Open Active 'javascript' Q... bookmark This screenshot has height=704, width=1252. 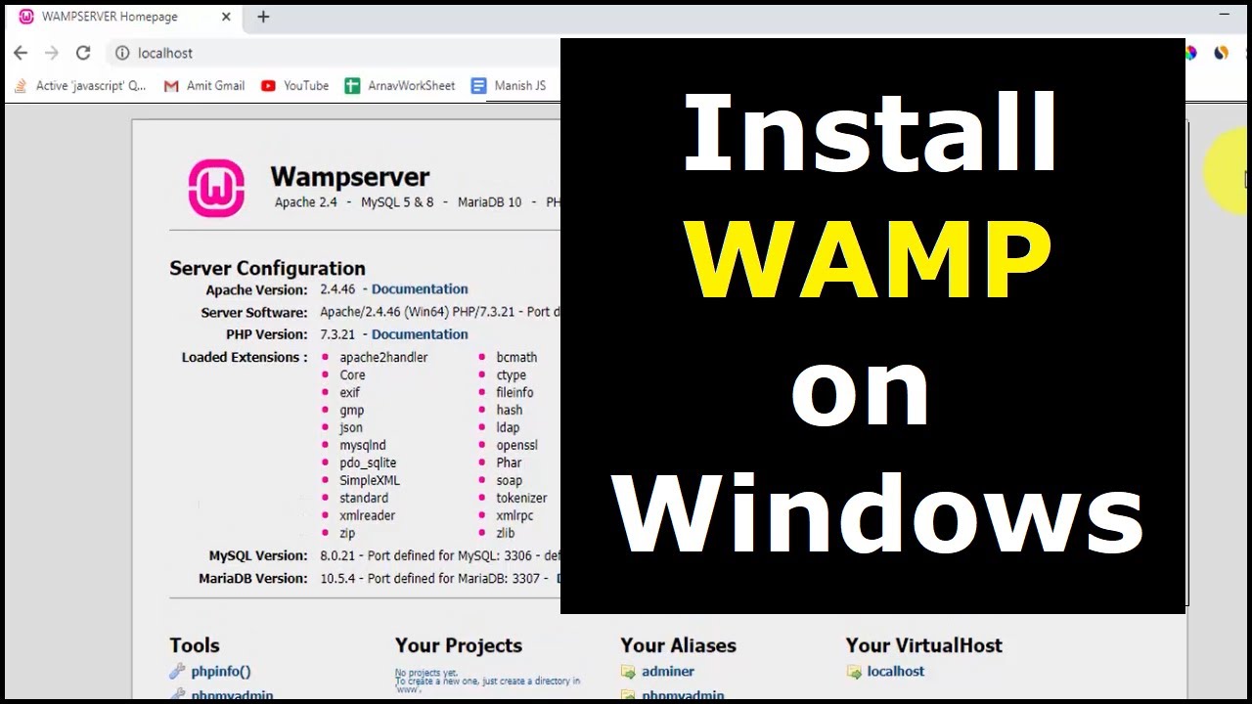(79, 86)
